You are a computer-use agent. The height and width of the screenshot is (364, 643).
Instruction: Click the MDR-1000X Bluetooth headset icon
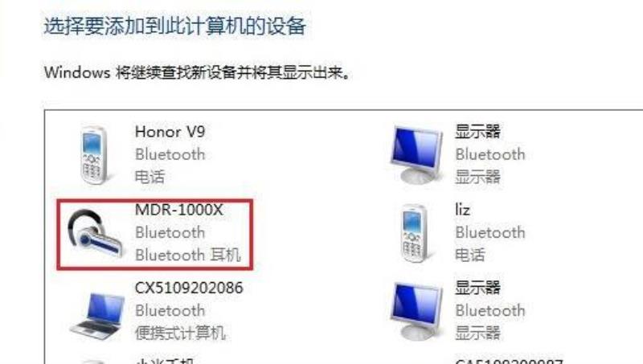pyautogui.click(x=95, y=233)
